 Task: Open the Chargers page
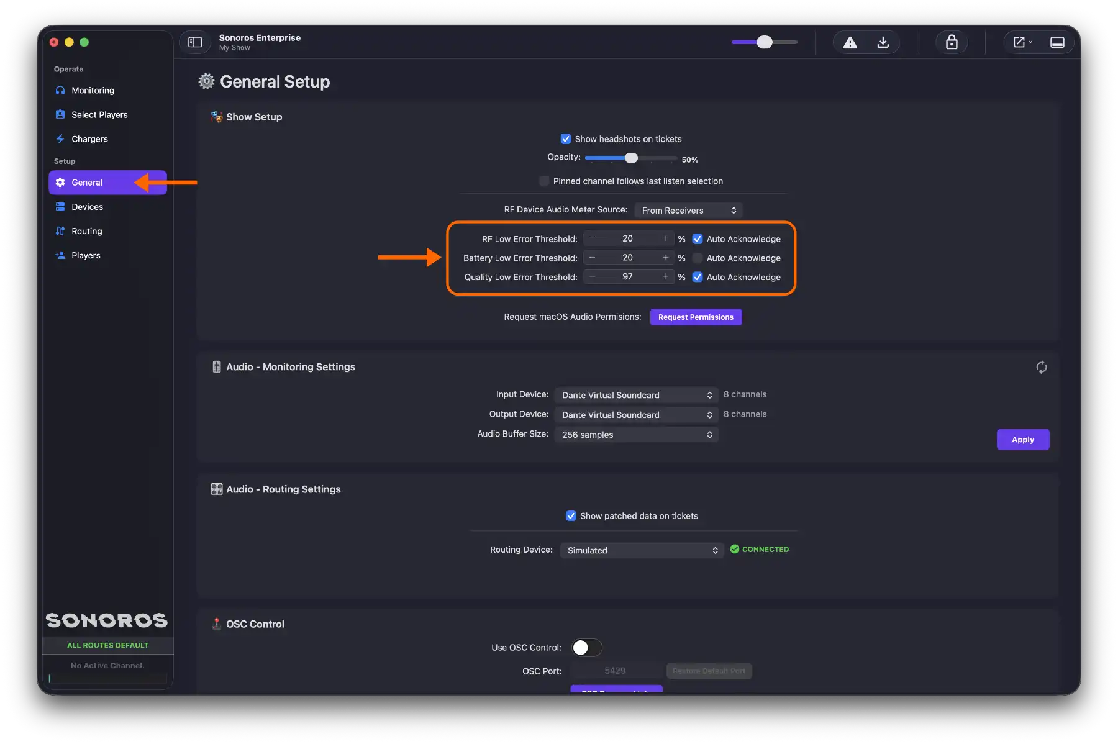108,139
